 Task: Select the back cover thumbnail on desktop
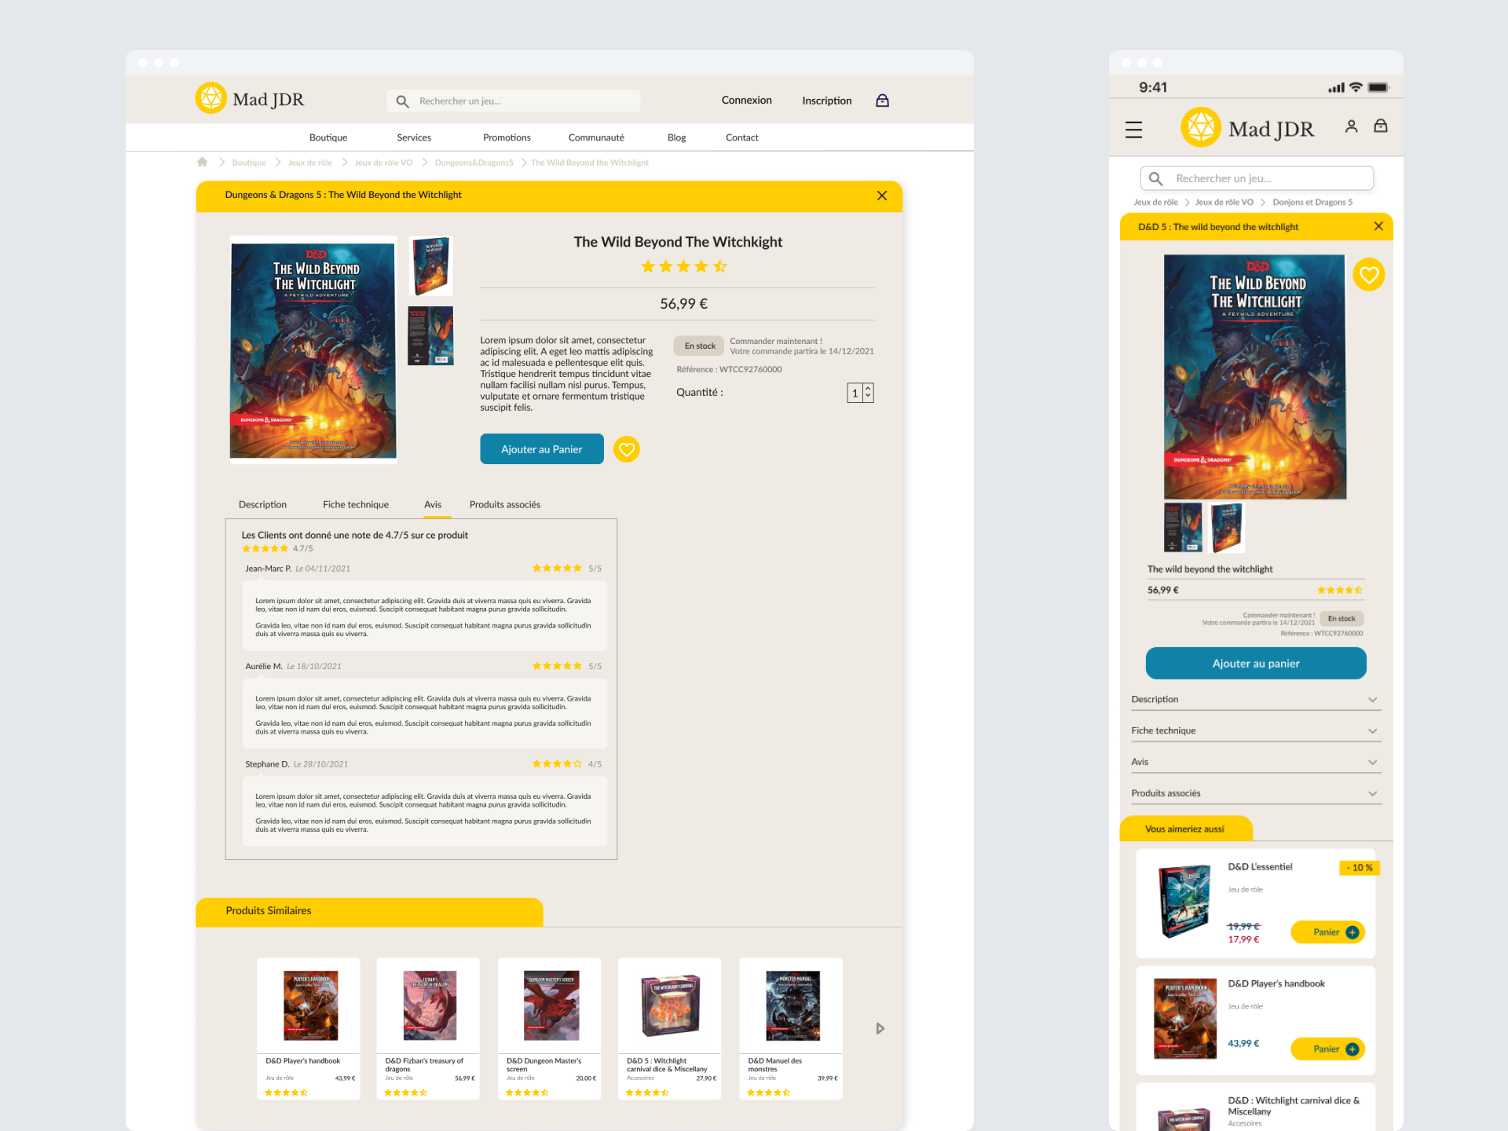click(x=431, y=336)
